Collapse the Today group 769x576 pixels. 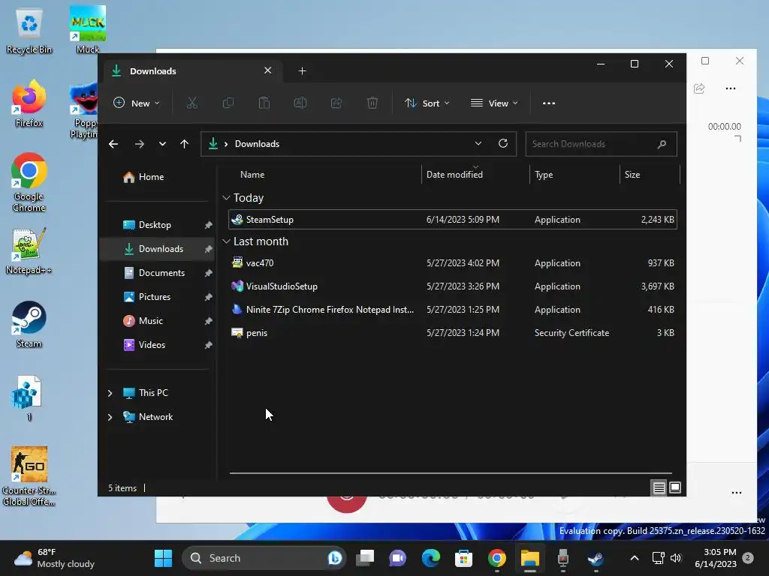(x=226, y=198)
